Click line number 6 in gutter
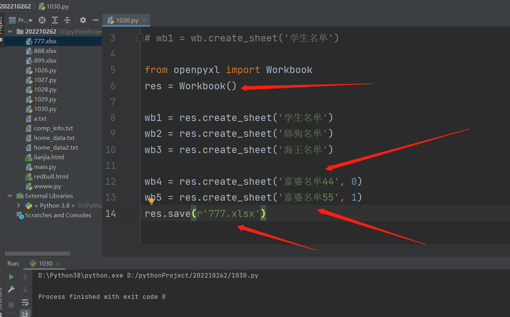Screen dimensions: 510x317 (113, 86)
